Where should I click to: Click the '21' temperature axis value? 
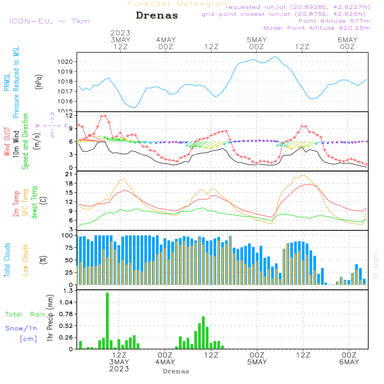pos(68,174)
